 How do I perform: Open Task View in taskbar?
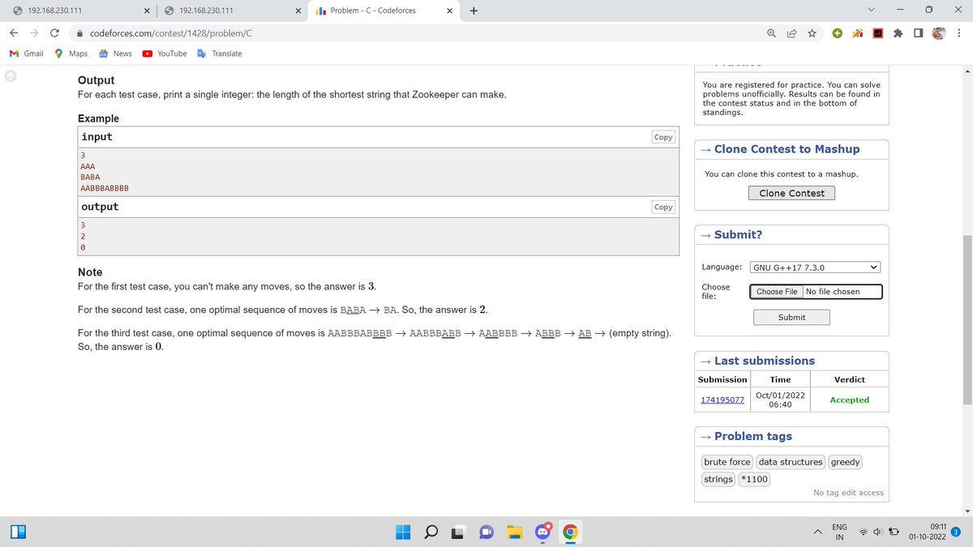tap(459, 532)
